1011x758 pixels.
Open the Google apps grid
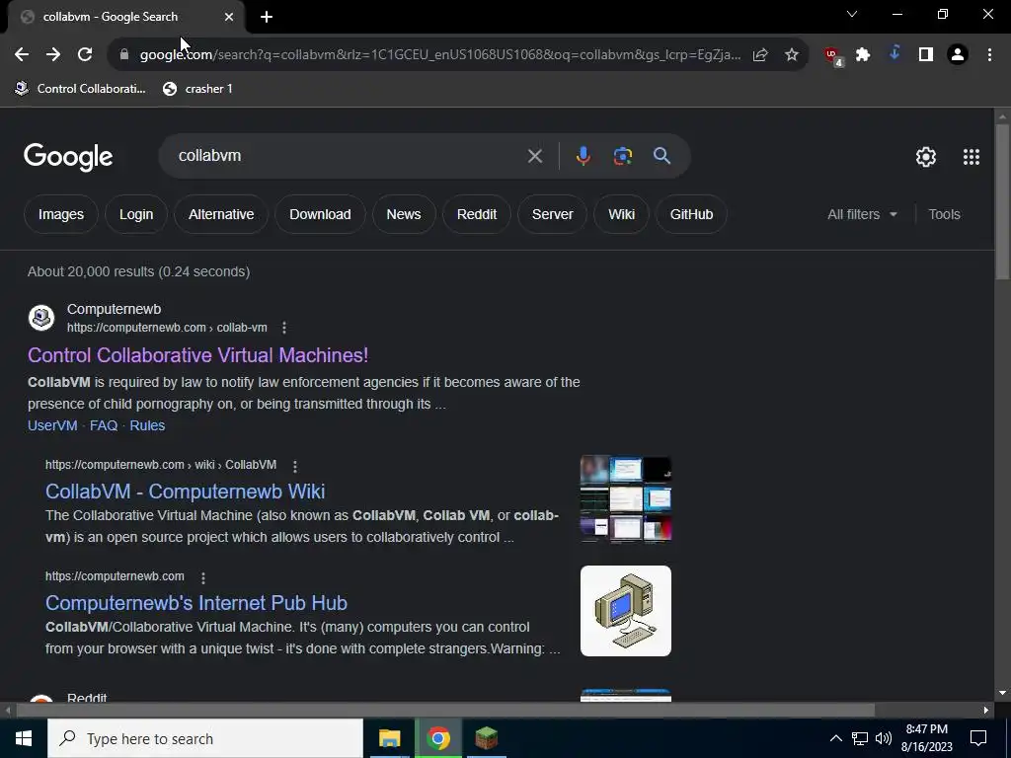click(972, 157)
